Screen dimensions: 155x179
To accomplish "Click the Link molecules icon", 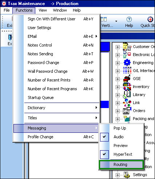I will point(127,103).
